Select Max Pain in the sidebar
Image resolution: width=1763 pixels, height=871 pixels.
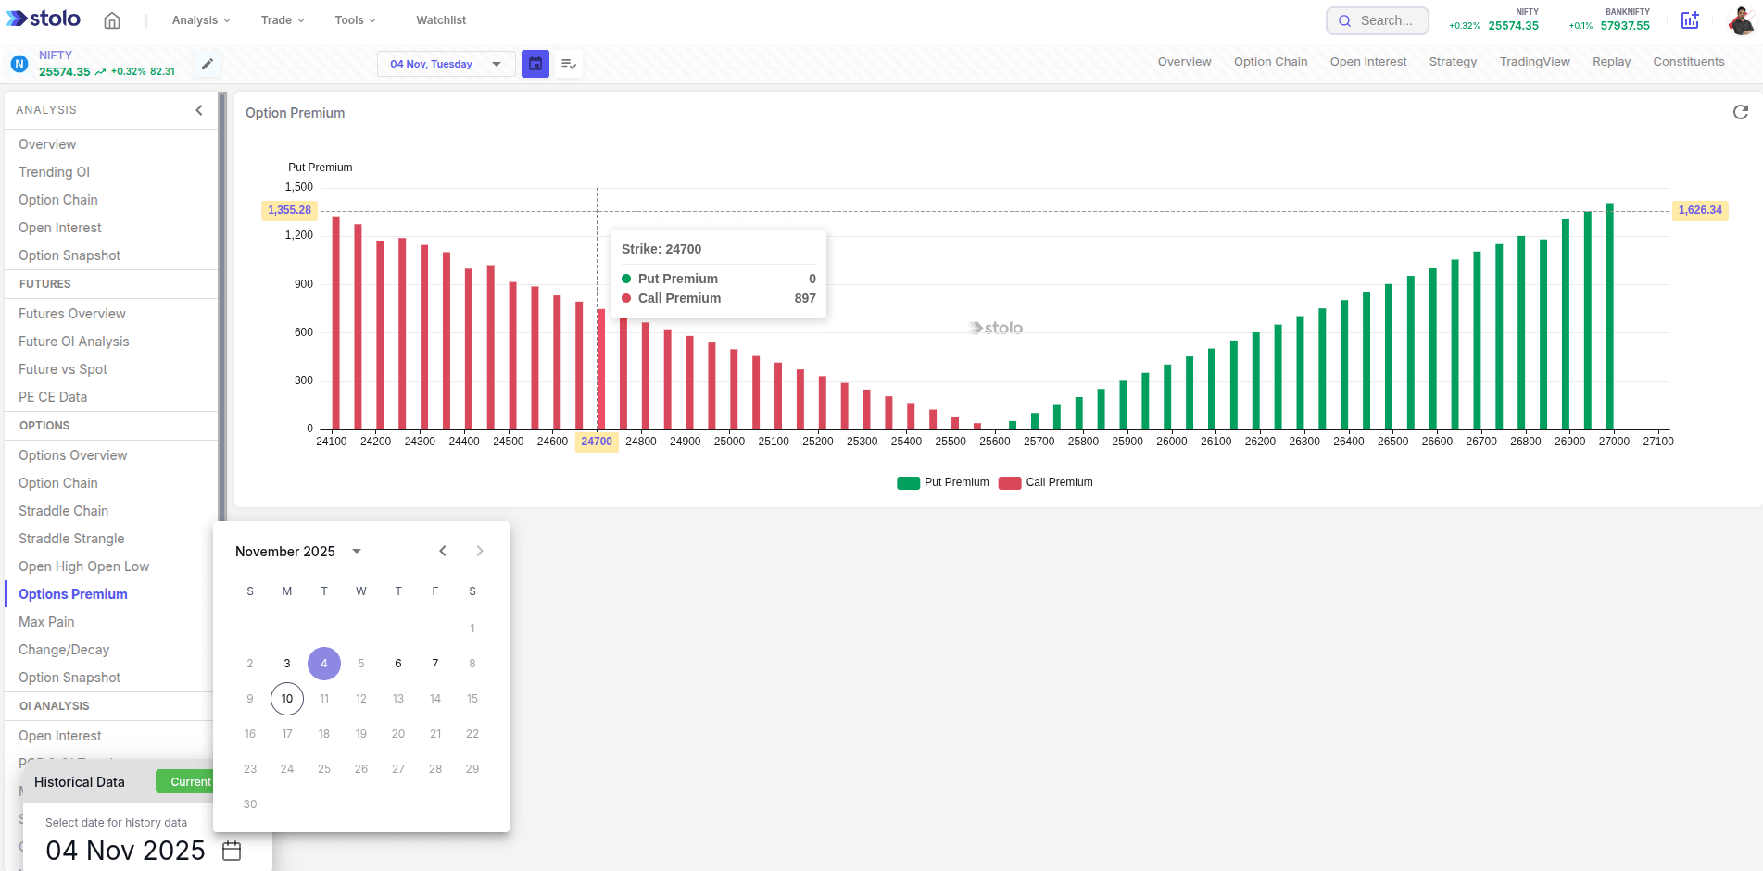point(45,621)
